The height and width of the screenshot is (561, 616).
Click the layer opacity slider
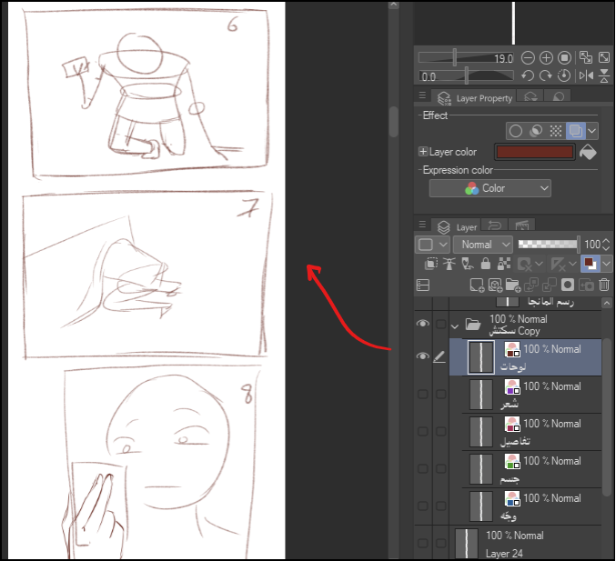pos(549,245)
